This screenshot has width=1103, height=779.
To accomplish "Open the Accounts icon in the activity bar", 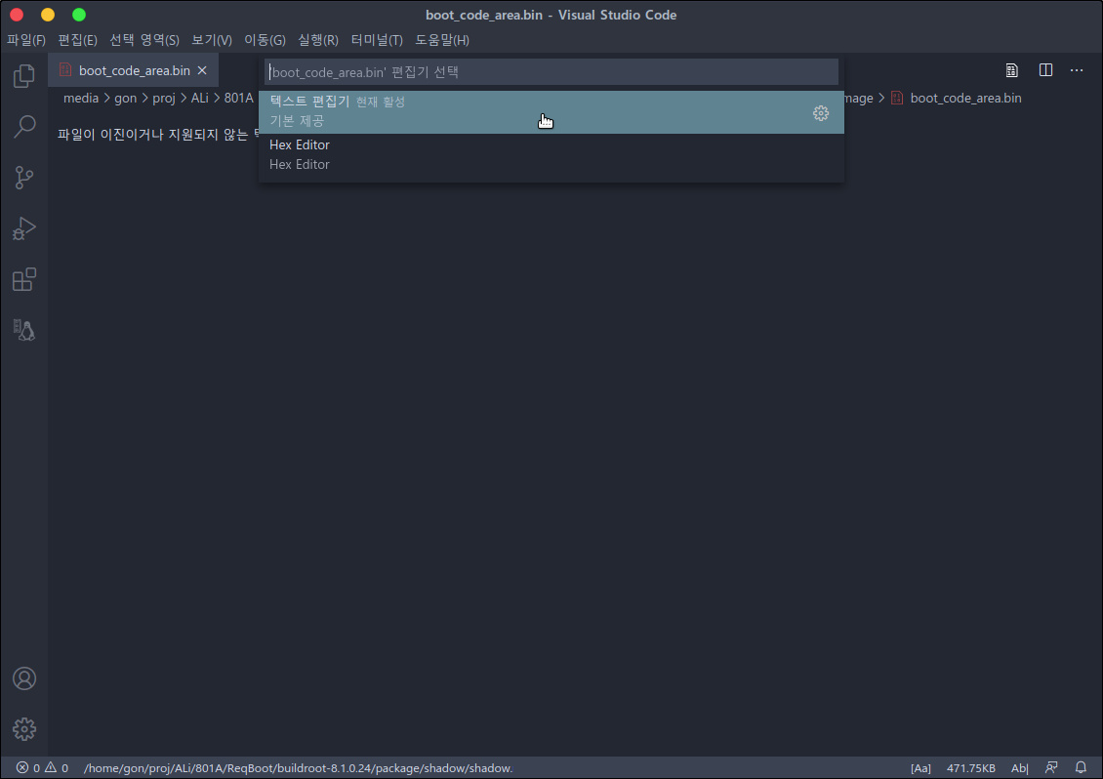I will 23,677.
